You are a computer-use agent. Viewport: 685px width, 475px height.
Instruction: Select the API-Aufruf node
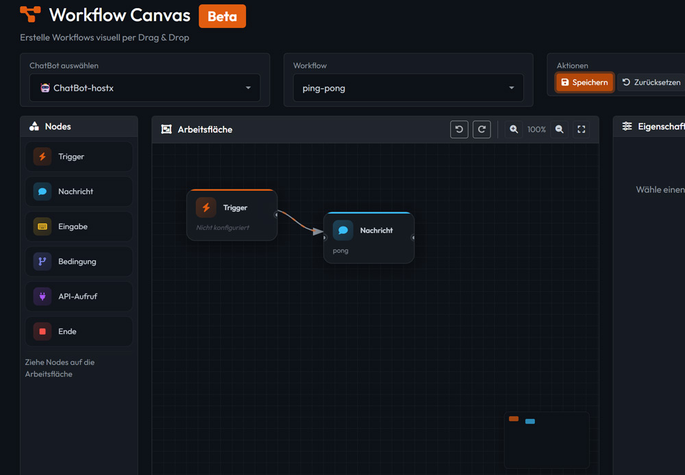tap(78, 296)
